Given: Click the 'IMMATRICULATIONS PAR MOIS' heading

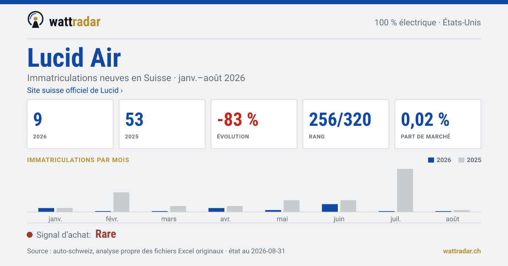Looking at the screenshot, I should (x=78, y=160).
